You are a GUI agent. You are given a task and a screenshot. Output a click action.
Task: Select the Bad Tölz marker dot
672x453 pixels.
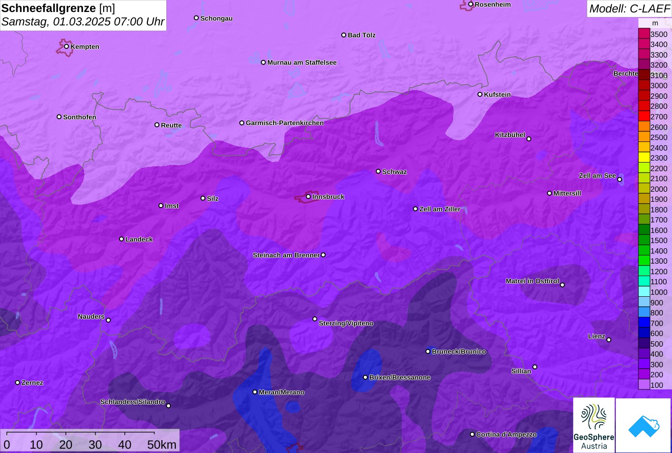coord(344,35)
